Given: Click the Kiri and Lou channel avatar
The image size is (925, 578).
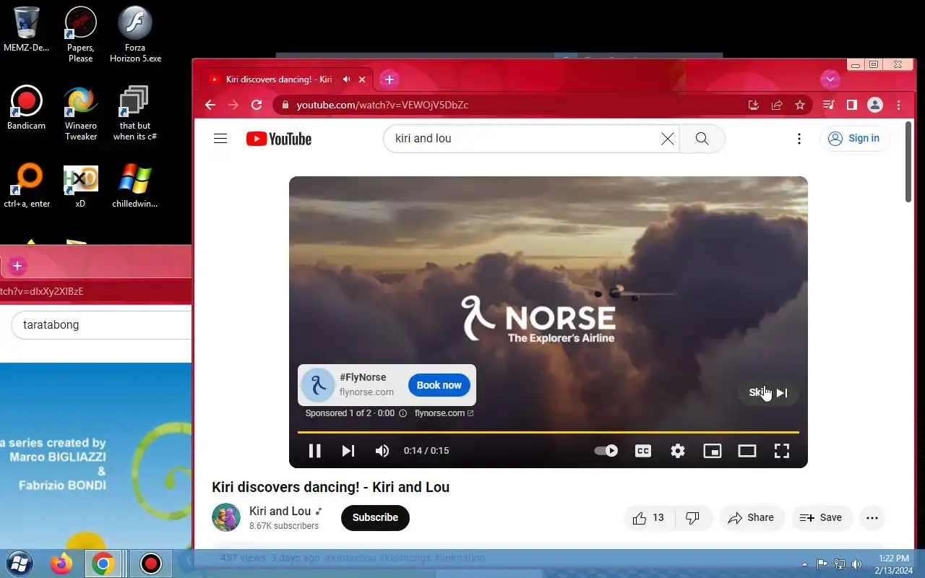Looking at the screenshot, I should pyautogui.click(x=226, y=517).
